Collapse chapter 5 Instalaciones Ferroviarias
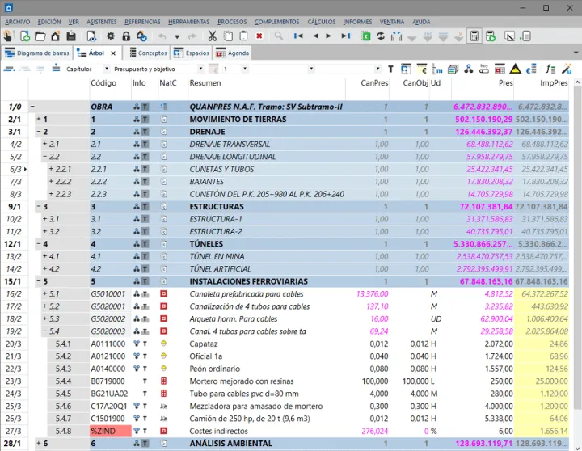Screen dimensions: 582x451 coord(38,281)
